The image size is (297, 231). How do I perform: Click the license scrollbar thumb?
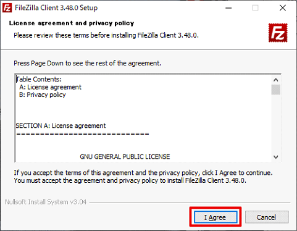(276, 90)
